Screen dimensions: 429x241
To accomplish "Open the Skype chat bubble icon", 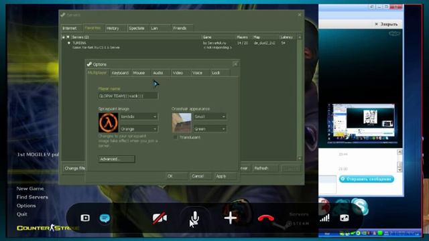I will pyautogui.click(x=105, y=218).
